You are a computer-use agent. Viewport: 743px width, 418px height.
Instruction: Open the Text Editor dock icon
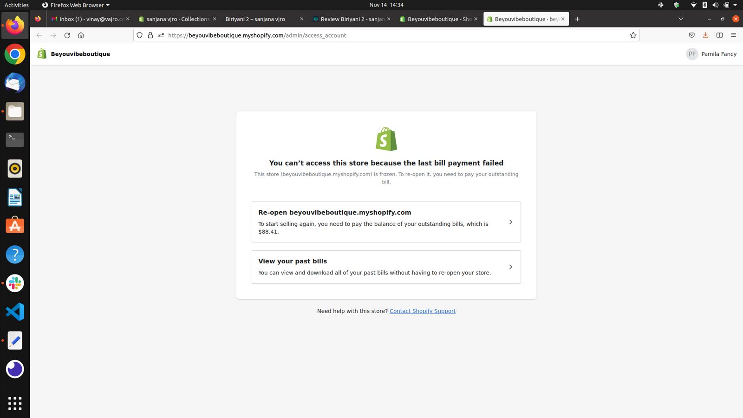point(15,340)
